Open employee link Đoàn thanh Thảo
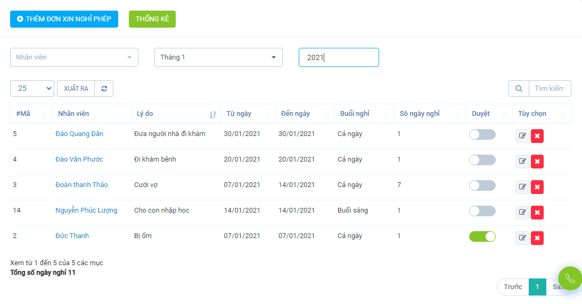This screenshot has height=304, width=582. point(81,185)
